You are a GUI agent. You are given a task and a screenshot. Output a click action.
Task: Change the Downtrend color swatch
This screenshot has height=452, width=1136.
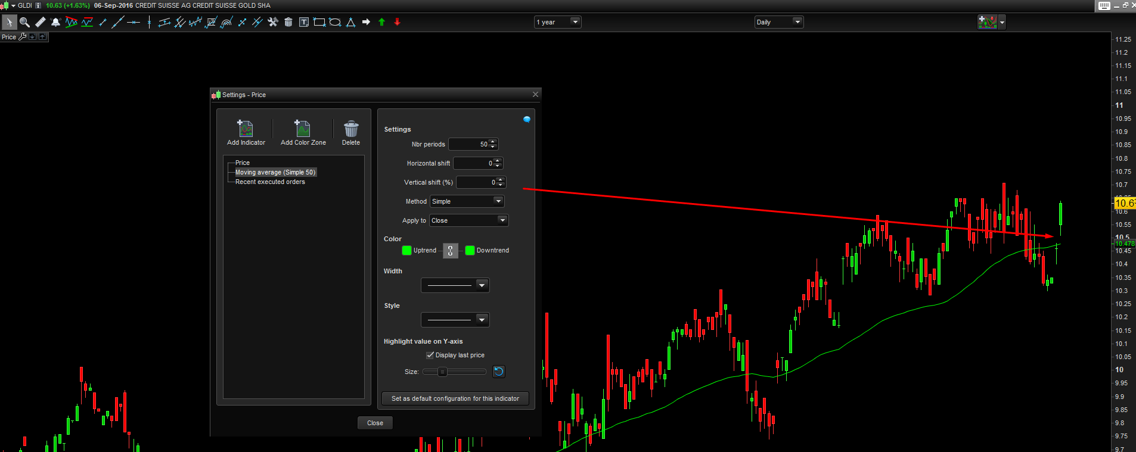point(470,251)
